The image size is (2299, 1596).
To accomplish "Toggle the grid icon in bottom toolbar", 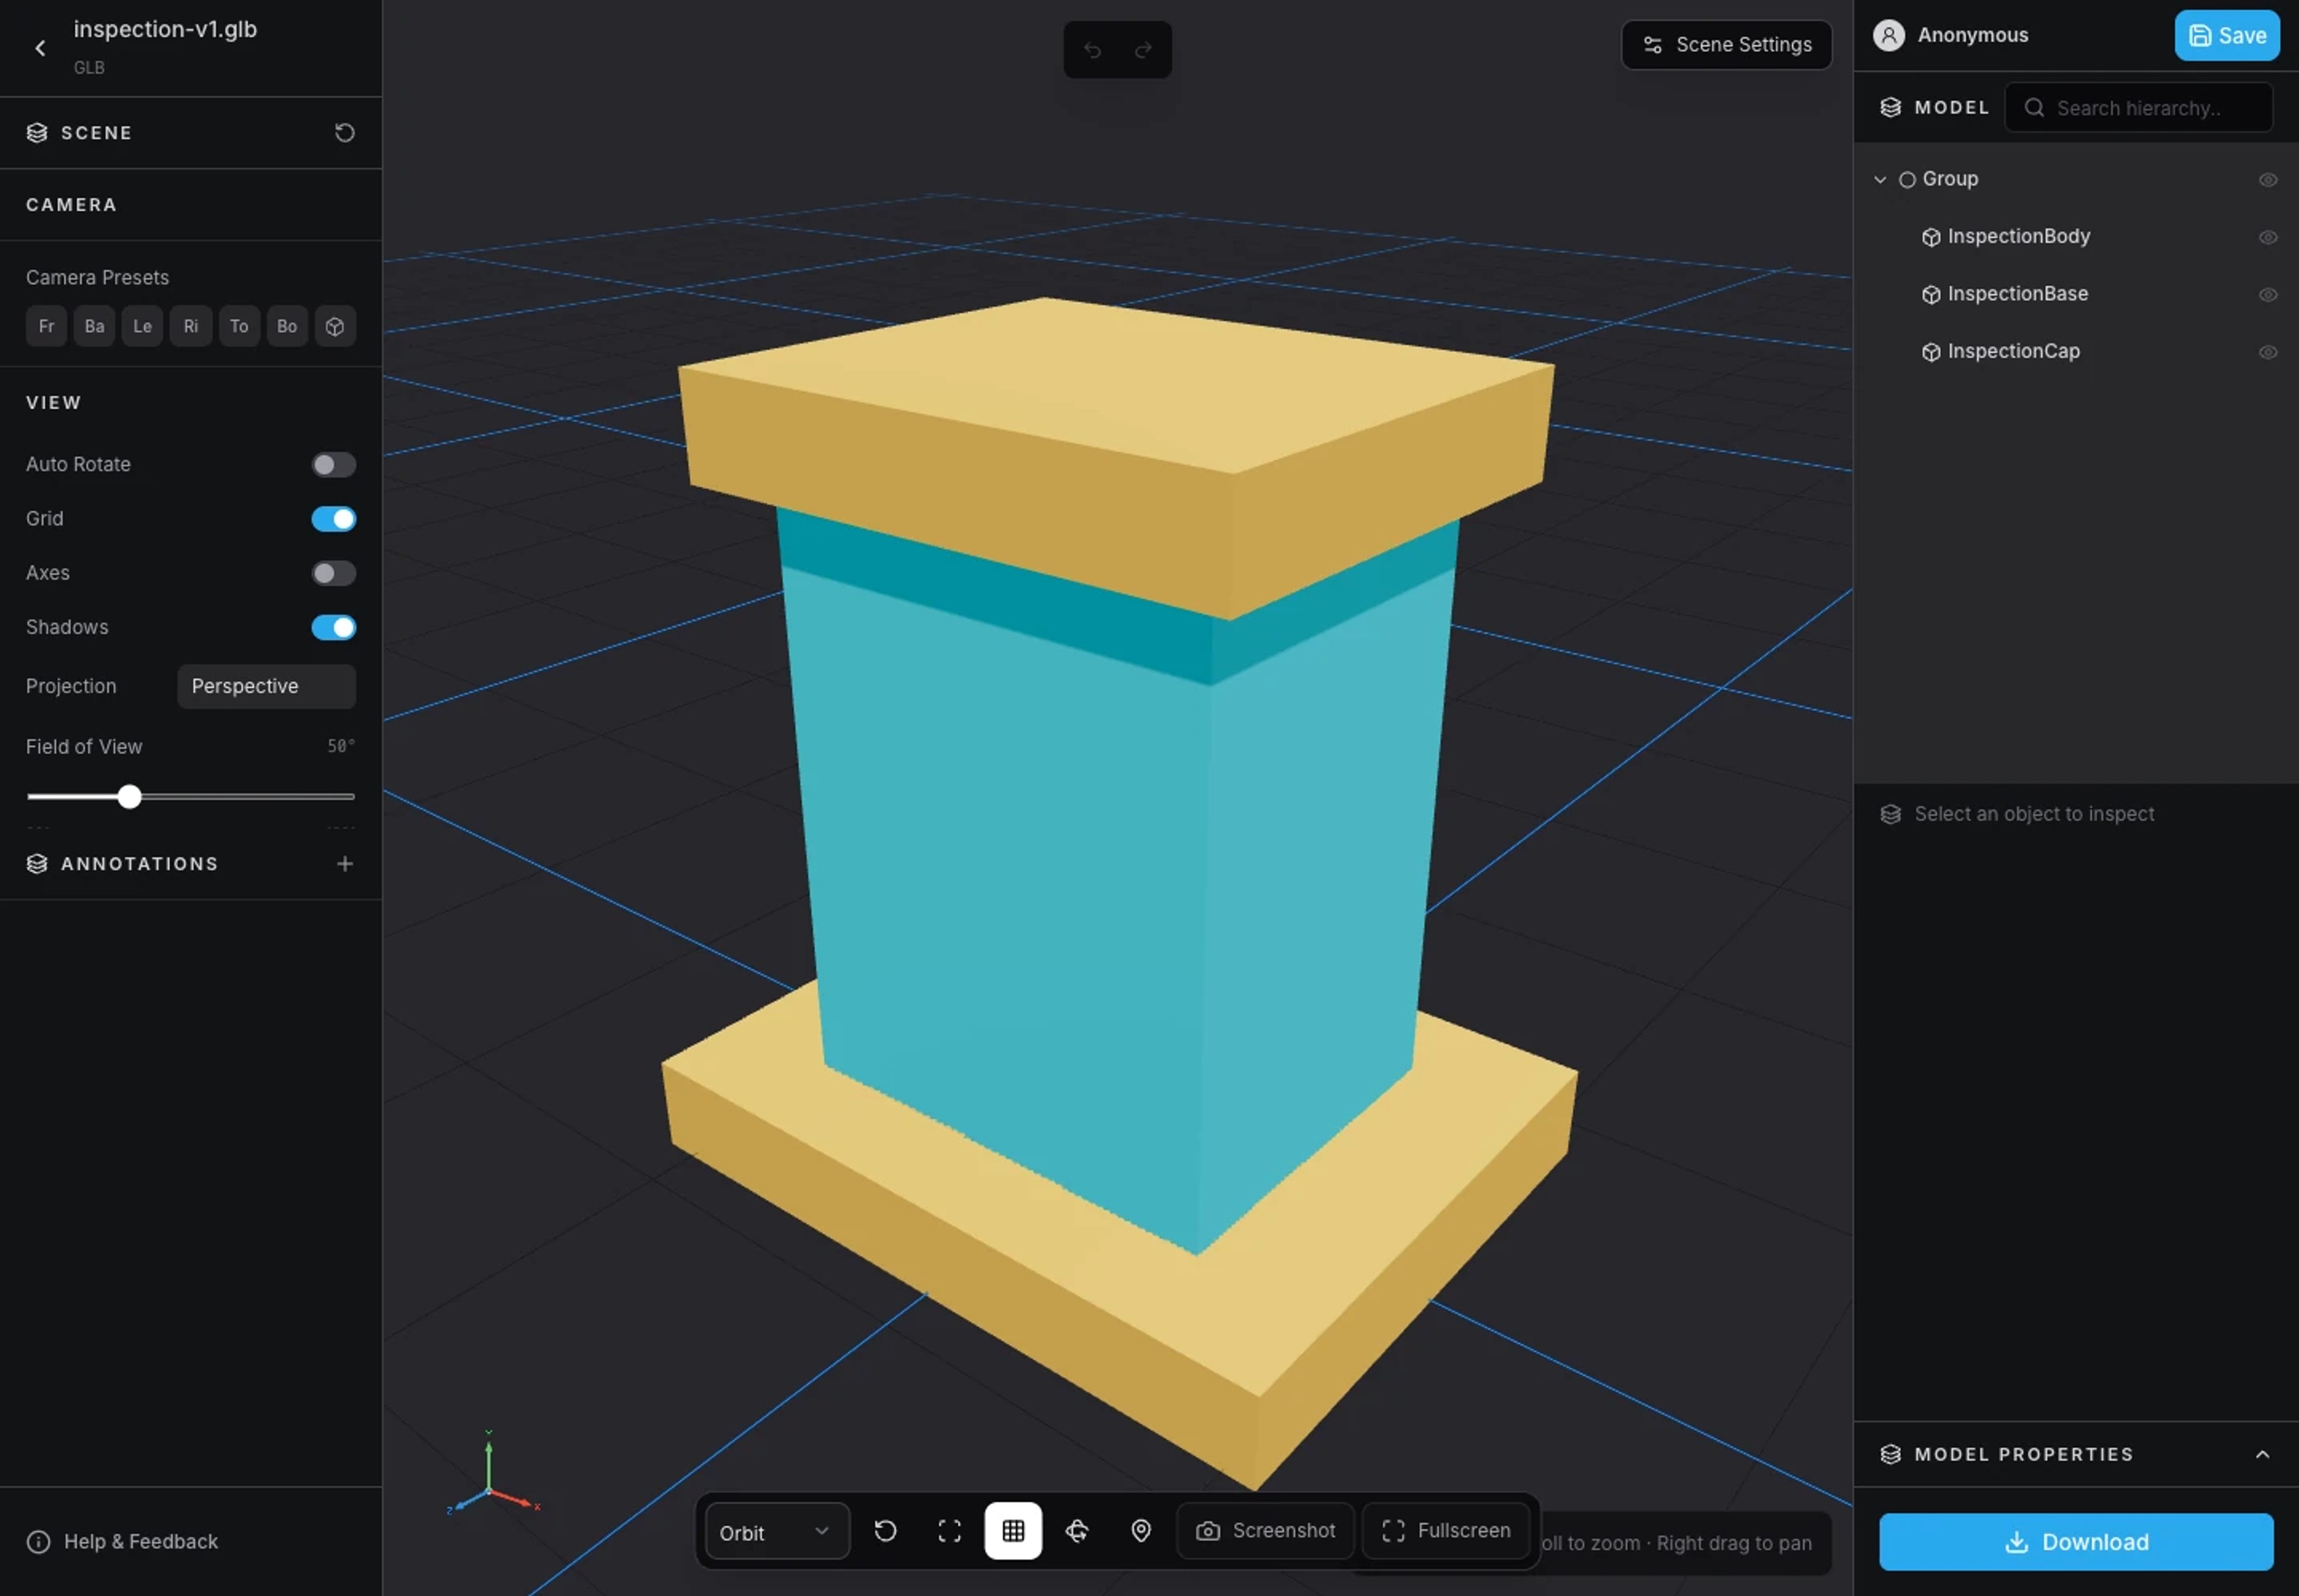I will pyautogui.click(x=1012, y=1531).
